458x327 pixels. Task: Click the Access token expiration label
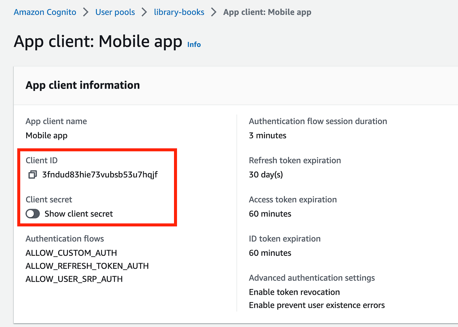[293, 200]
